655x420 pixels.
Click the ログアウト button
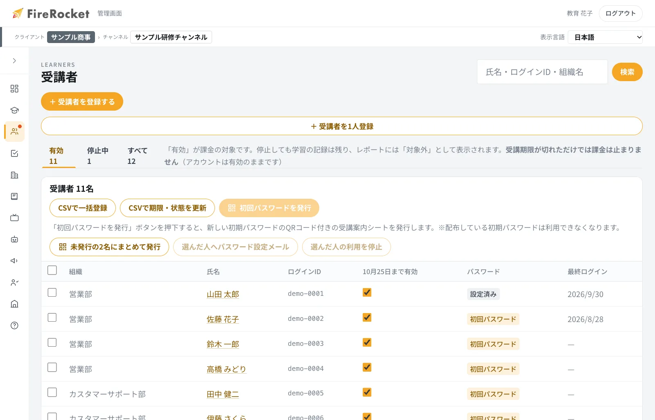tap(621, 14)
